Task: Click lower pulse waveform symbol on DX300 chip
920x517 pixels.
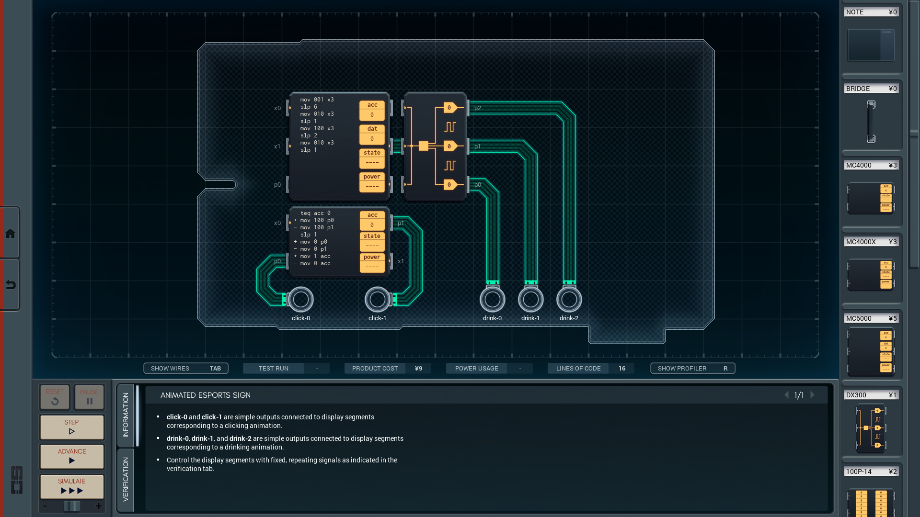Action: tap(450, 166)
